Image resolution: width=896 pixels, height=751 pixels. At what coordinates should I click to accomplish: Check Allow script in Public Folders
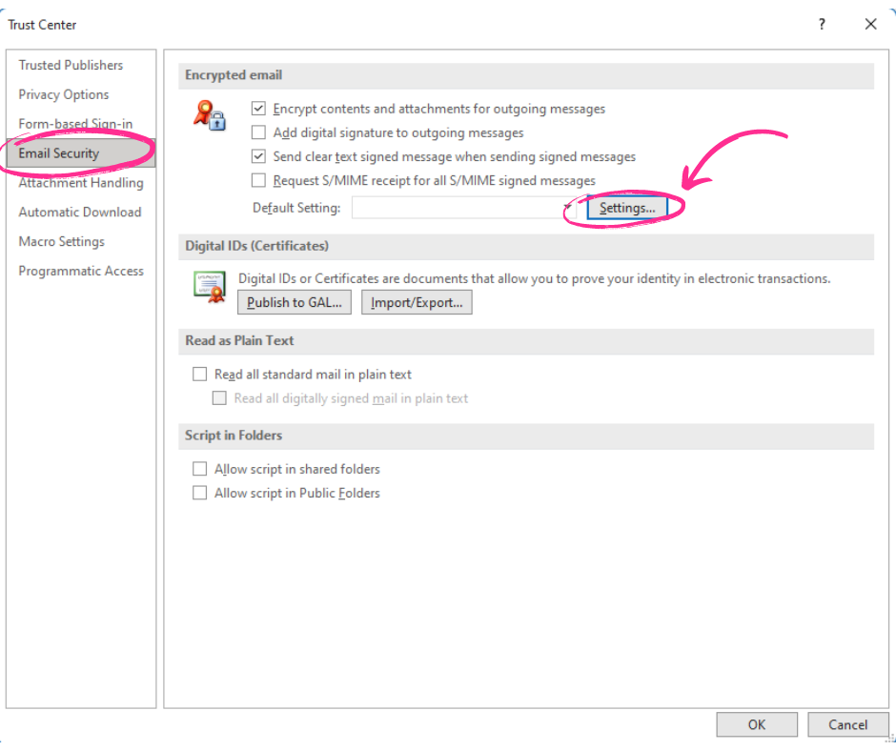[199, 493]
